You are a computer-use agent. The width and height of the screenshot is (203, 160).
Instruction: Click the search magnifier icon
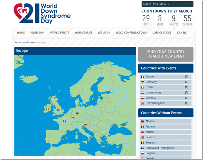(190, 4)
